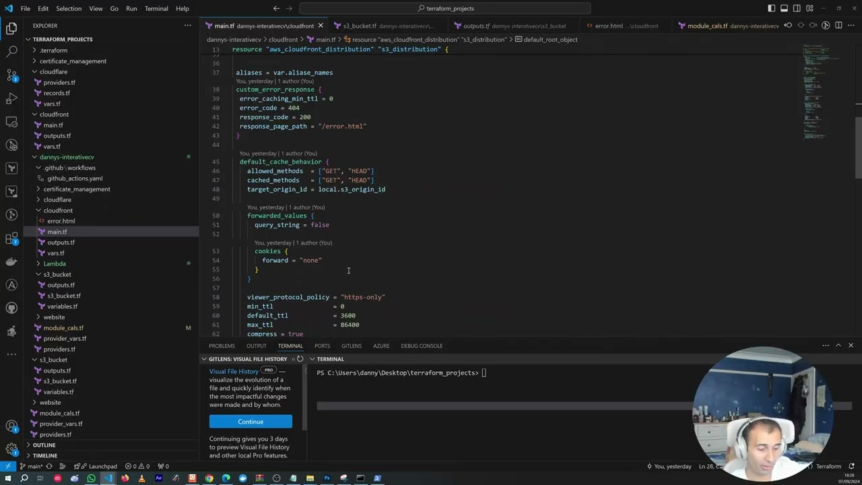Toggle the primary side bar visibility
Image resolution: width=862 pixels, height=485 pixels.
[x=772, y=9]
